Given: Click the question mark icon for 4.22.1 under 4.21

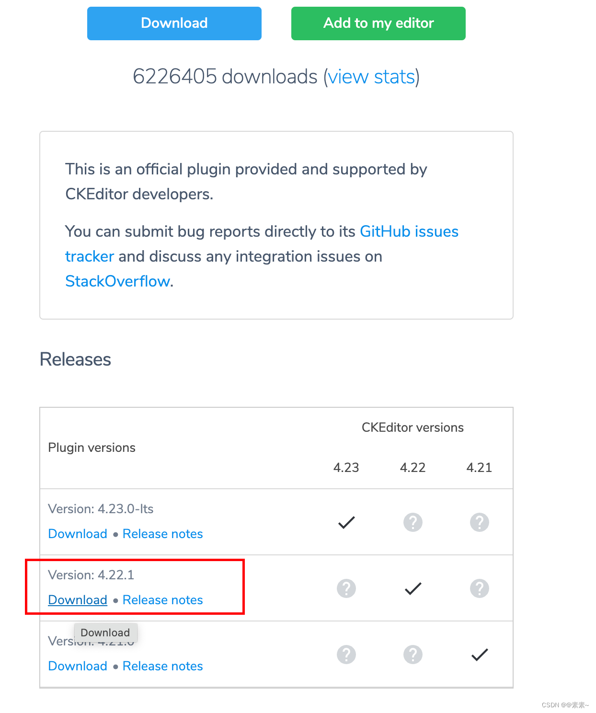Looking at the screenshot, I should 479,588.
